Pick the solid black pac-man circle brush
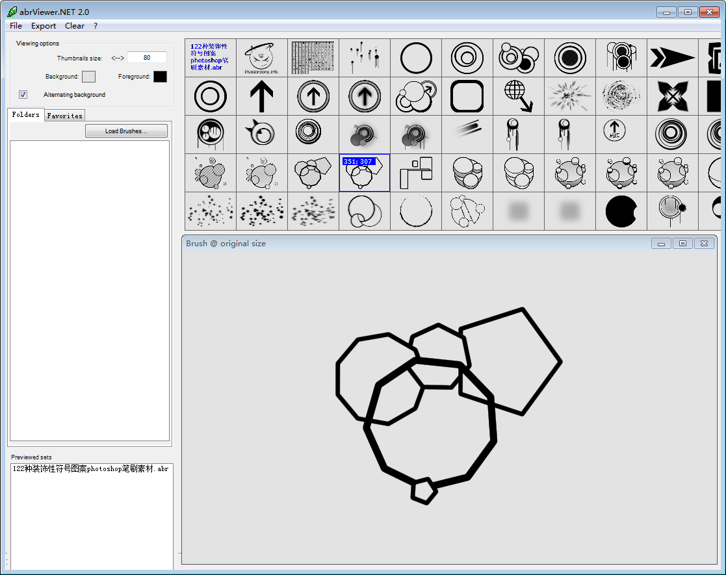 coord(621,212)
